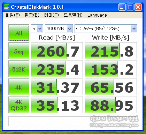The height and width of the screenshot is (134, 146).
Task: Start the 4K benchmark test
Action: tap(19, 87)
